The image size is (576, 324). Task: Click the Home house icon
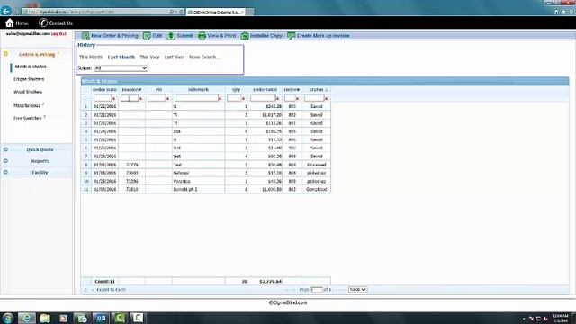[10, 22]
